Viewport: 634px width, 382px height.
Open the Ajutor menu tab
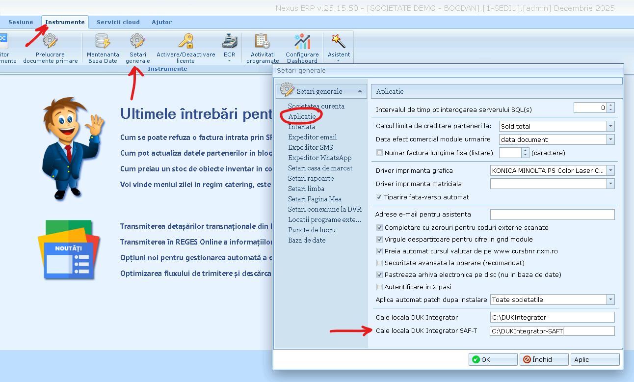click(x=162, y=22)
